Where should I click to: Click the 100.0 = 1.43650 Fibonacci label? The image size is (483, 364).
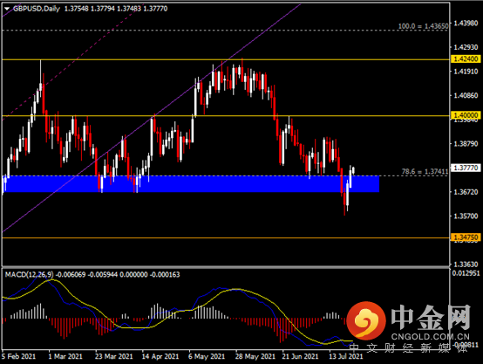(423, 26)
